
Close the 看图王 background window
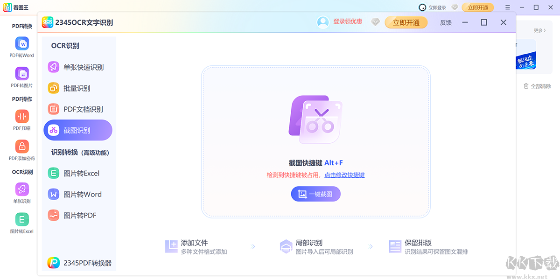tap(550, 7)
